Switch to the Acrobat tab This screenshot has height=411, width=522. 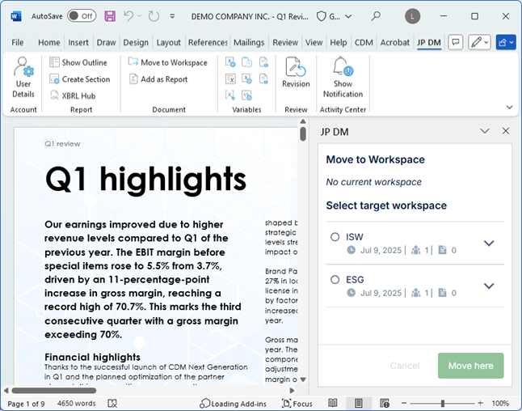[x=395, y=42]
